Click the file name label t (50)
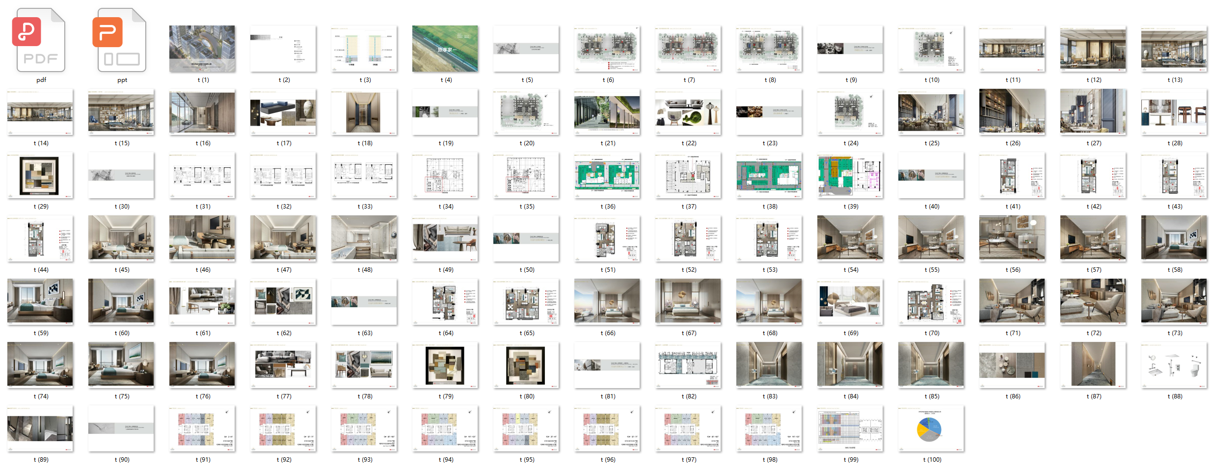The width and height of the screenshot is (1214, 472). pyautogui.click(x=527, y=270)
